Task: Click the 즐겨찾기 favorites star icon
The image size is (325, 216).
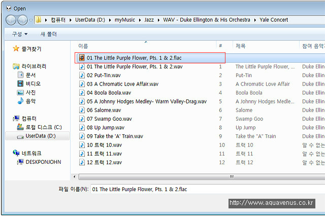Action: coord(16,49)
